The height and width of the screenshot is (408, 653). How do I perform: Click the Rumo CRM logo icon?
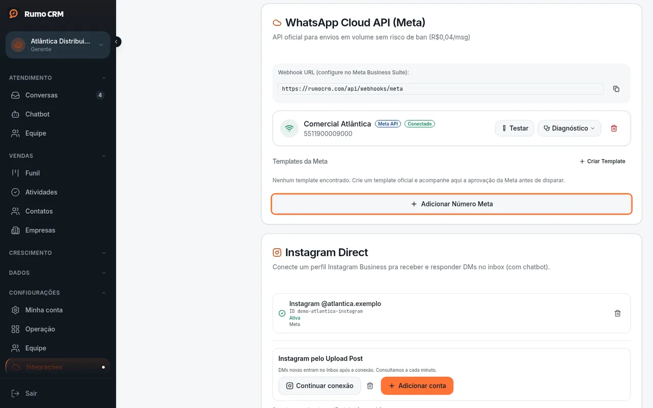pyautogui.click(x=14, y=14)
